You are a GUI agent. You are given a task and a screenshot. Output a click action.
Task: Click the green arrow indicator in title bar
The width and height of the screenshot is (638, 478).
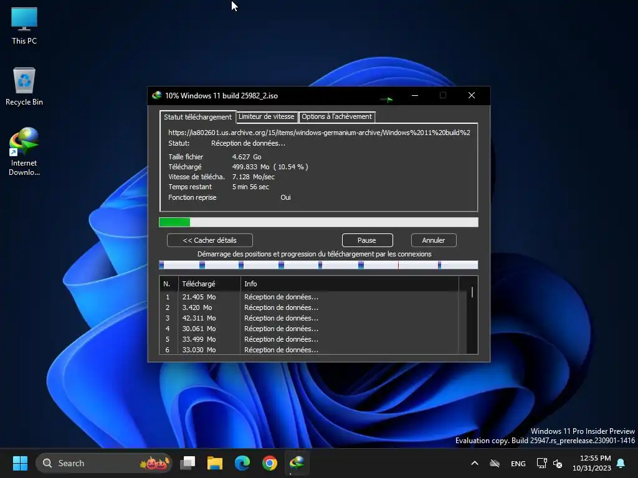click(x=386, y=99)
